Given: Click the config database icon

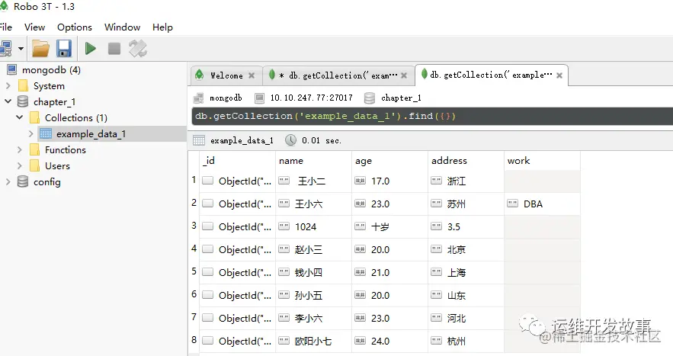Looking at the screenshot, I should pyautogui.click(x=23, y=181).
